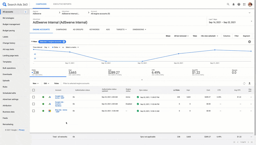Go to previous page of results
Screen dimensions: 256x145
pyautogui.click(x=238, y=142)
